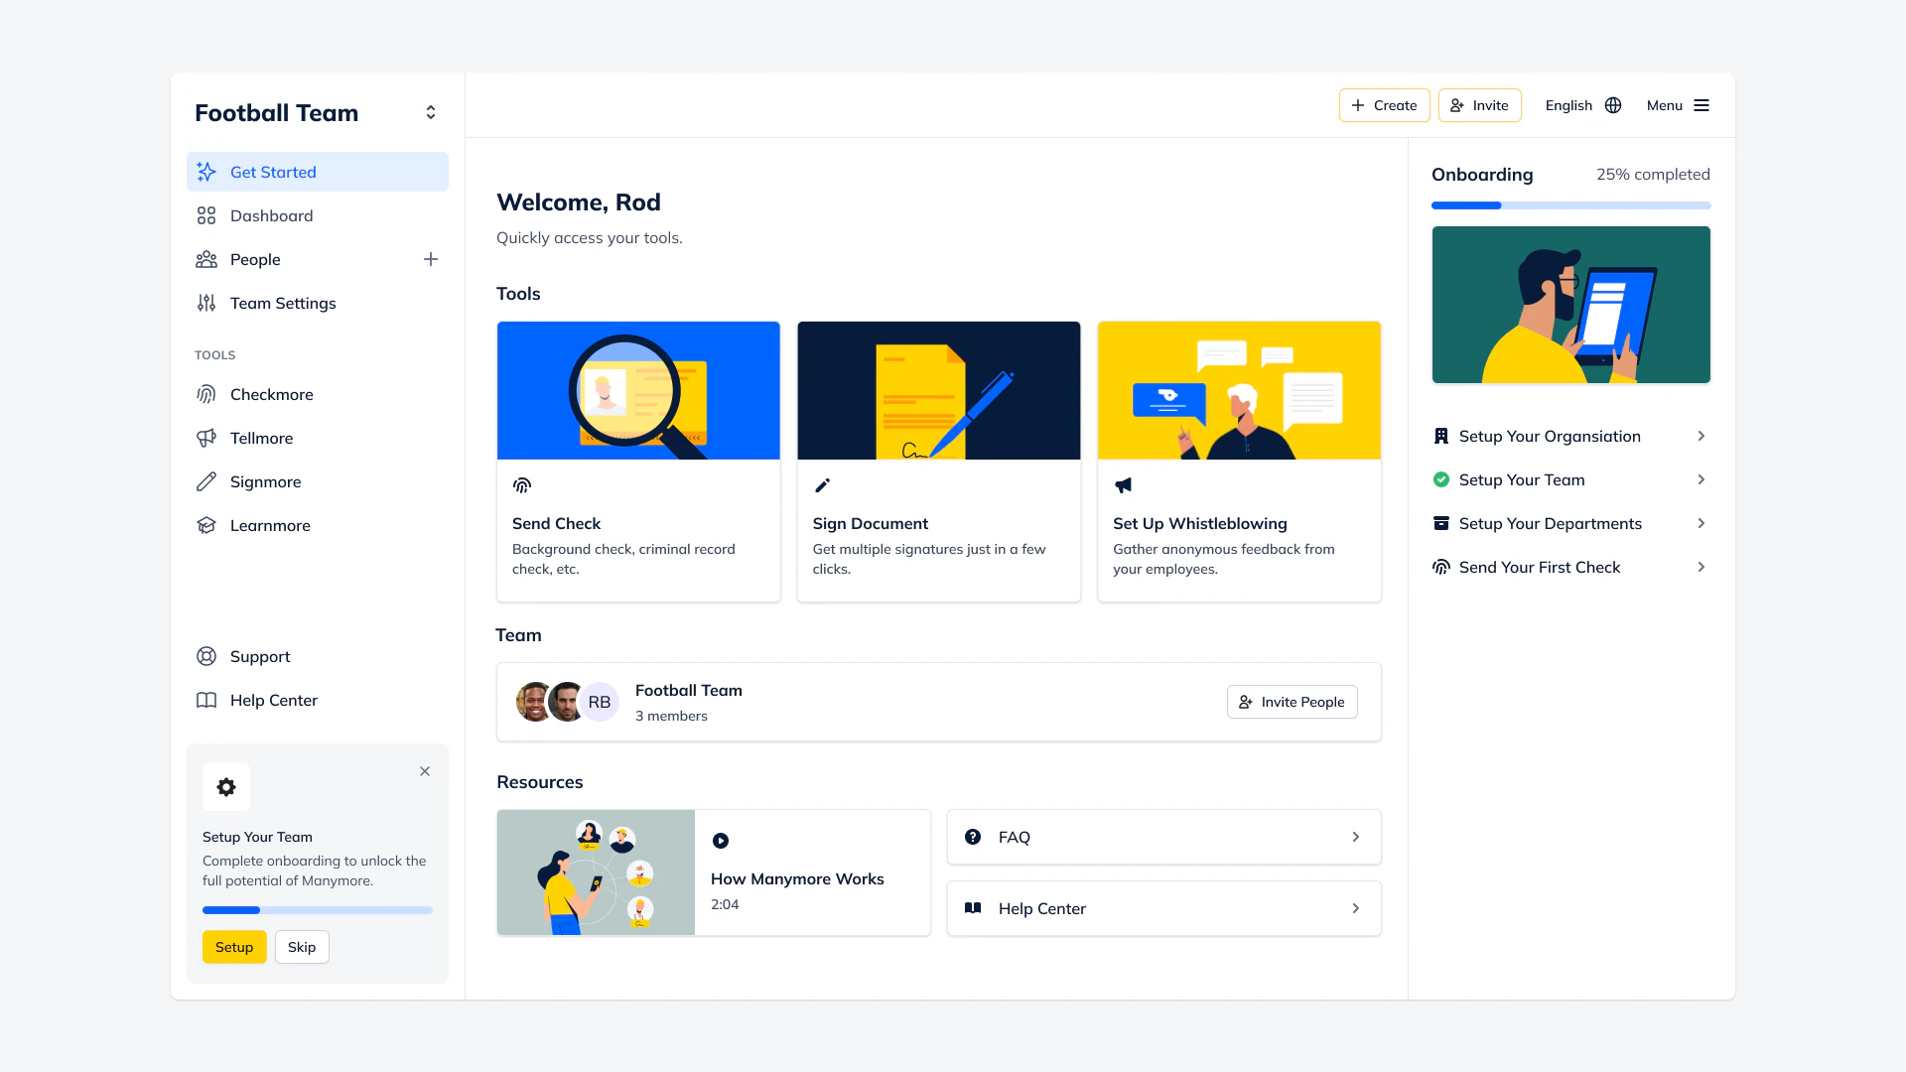Open the Send Check card illustration
Viewport: 1906px width, 1072px height.
(x=638, y=390)
